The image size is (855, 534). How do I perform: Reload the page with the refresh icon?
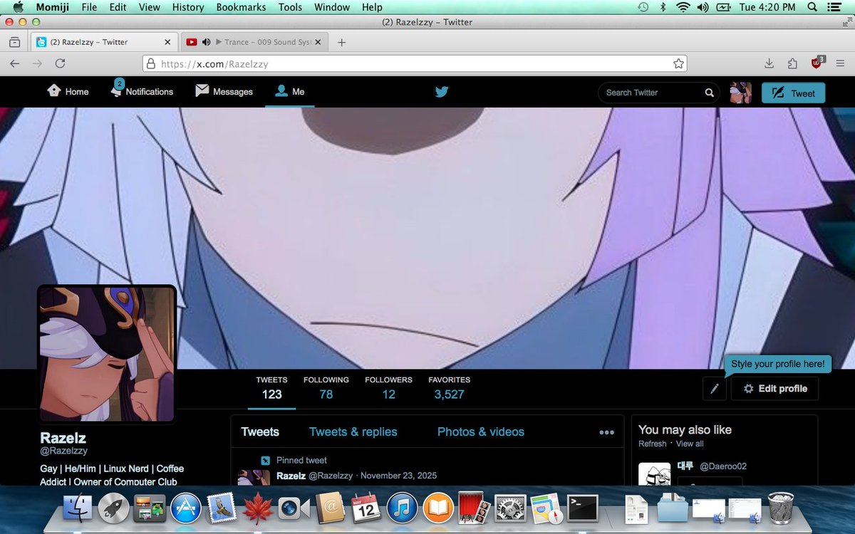(x=61, y=63)
